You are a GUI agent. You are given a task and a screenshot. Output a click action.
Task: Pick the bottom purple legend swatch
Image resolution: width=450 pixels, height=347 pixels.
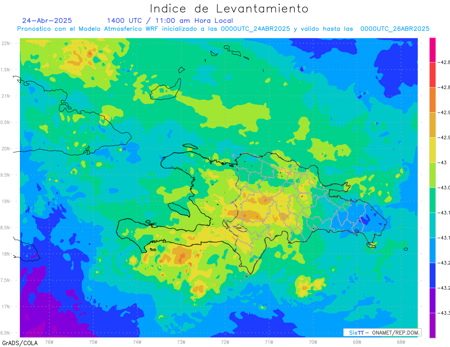[x=432, y=326]
